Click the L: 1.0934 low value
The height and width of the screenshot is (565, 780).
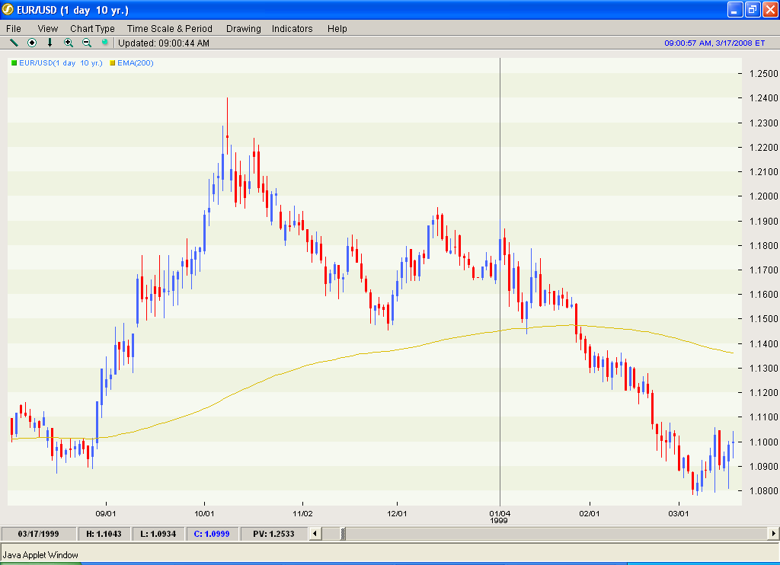[x=158, y=534]
